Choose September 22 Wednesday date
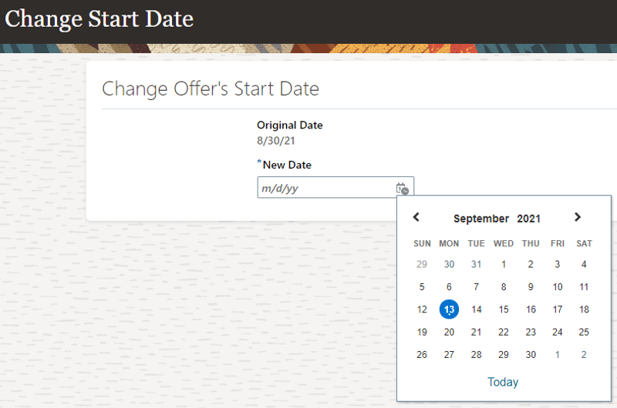617x408 pixels. pos(504,332)
